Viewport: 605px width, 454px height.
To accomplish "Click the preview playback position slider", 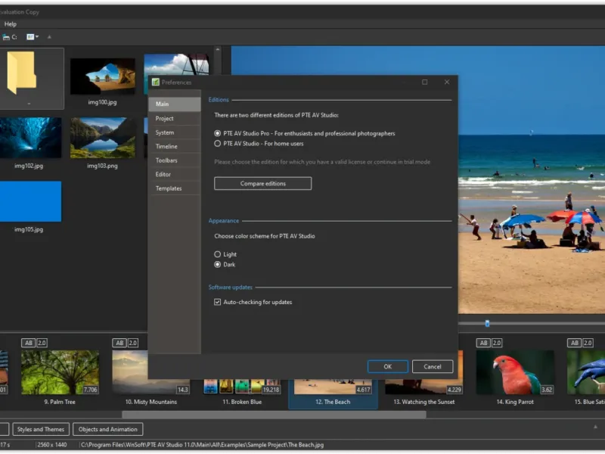I will coord(487,324).
